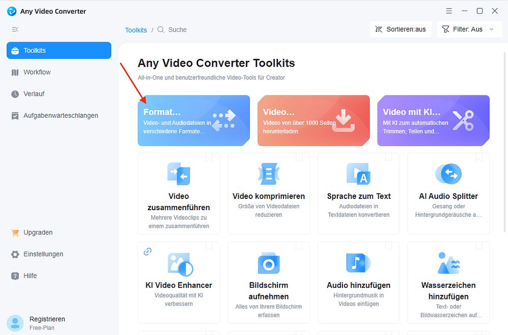508x335 pixels.
Task: Click the 'AI Audio Splitter' title text
Action: click(449, 196)
